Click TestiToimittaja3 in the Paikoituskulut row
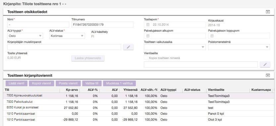 (x=219, y=102)
